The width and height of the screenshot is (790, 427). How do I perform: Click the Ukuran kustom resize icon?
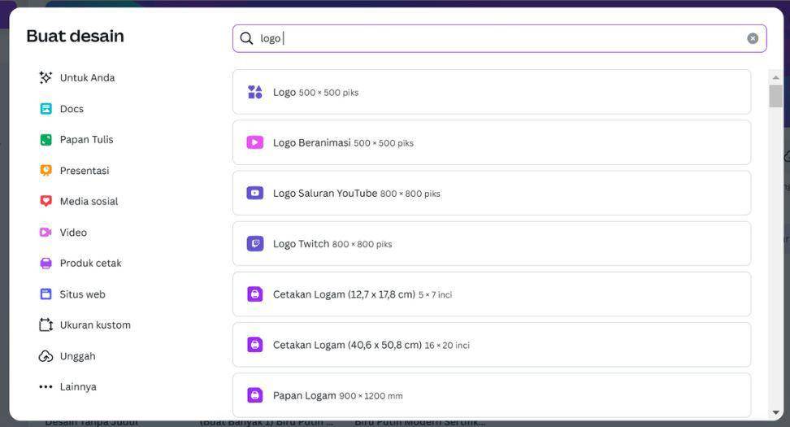pyautogui.click(x=46, y=325)
